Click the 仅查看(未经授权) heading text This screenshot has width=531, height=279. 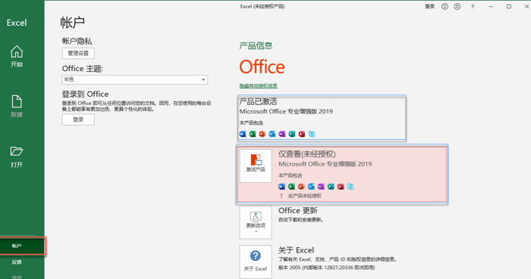pyautogui.click(x=307, y=154)
